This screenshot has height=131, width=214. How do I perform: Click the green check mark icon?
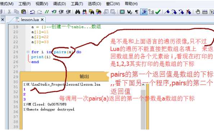click(x=158, y=12)
